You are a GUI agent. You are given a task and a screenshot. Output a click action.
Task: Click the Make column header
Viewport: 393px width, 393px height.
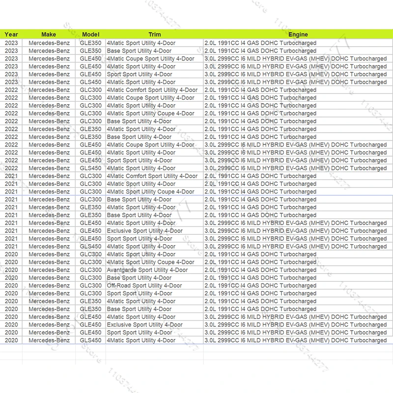49,34
